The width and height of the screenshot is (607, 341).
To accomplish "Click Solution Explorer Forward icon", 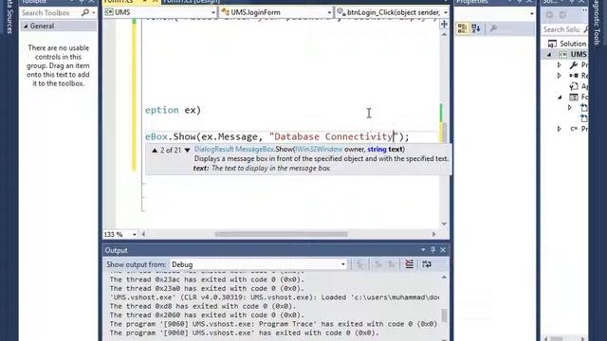I will click(x=562, y=15).
